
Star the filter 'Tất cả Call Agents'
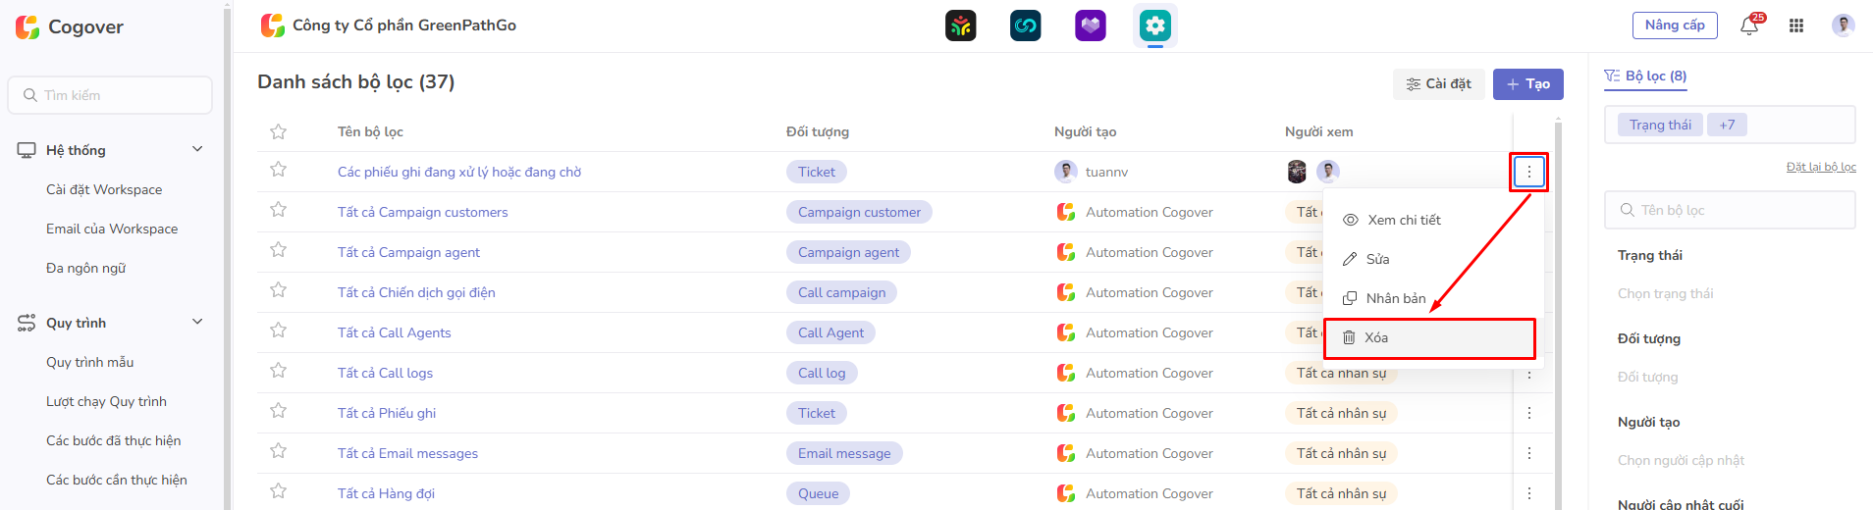(279, 331)
